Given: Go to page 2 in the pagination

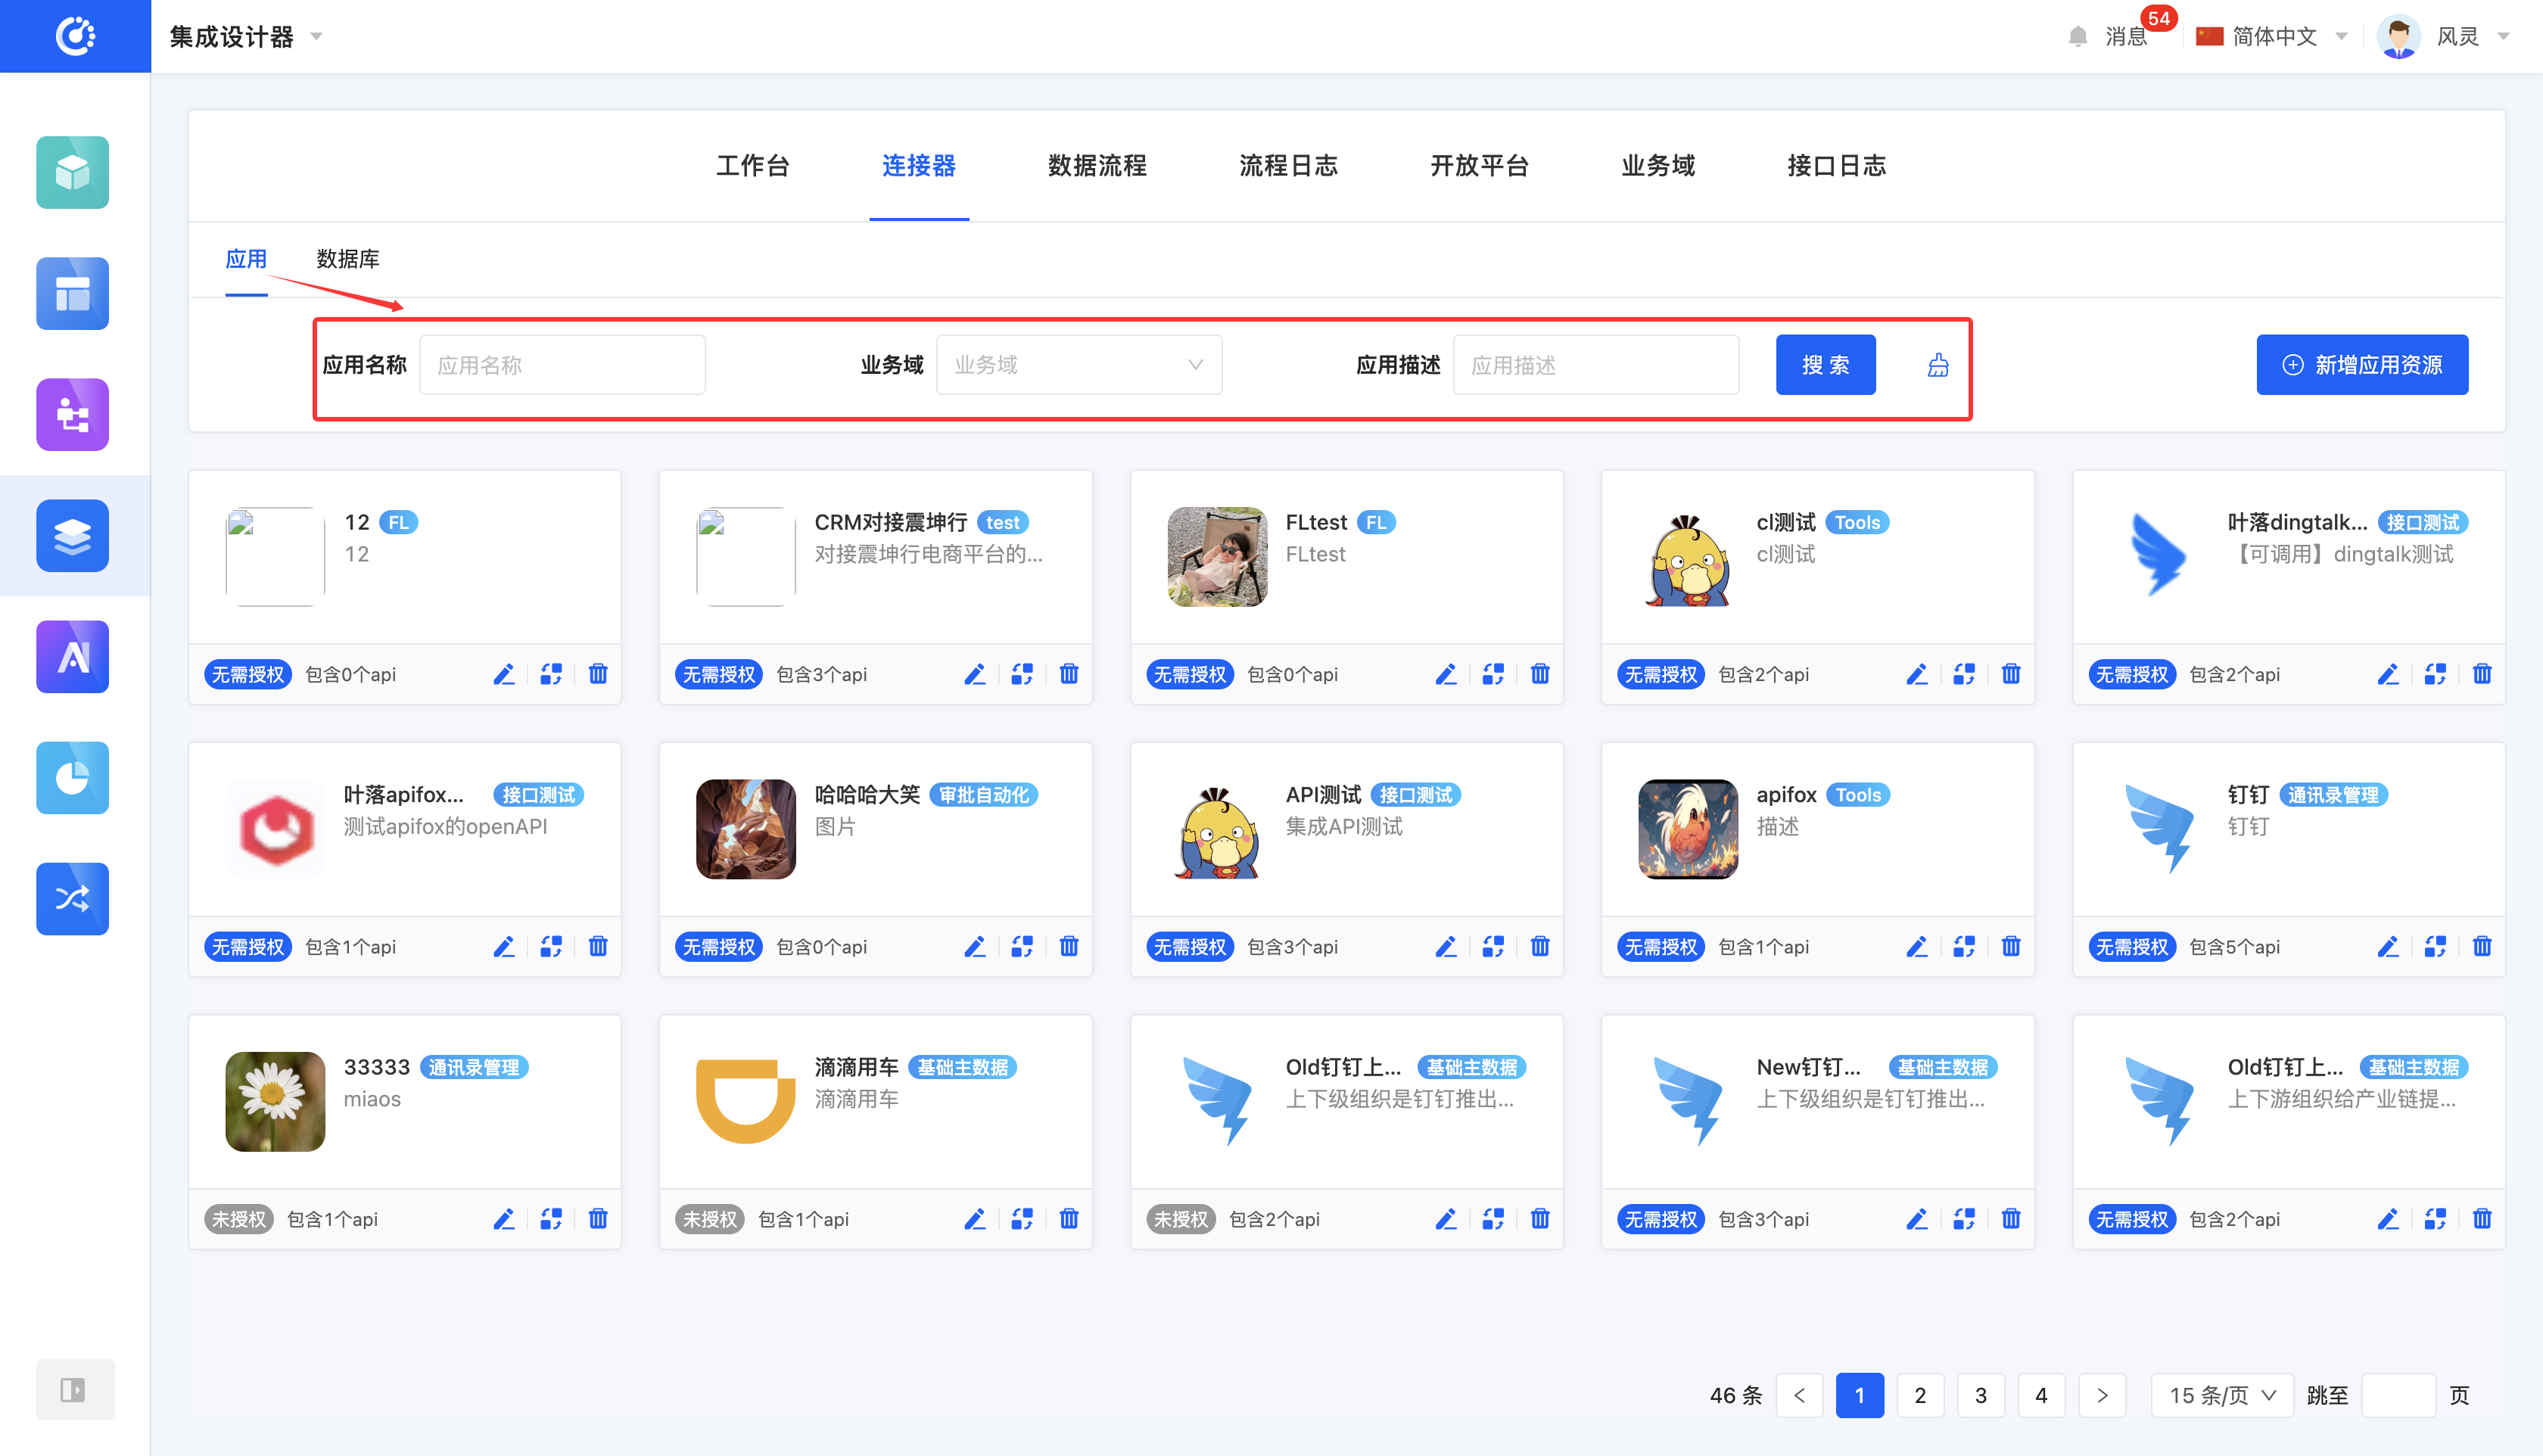Looking at the screenshot, I should 1920,1395.
